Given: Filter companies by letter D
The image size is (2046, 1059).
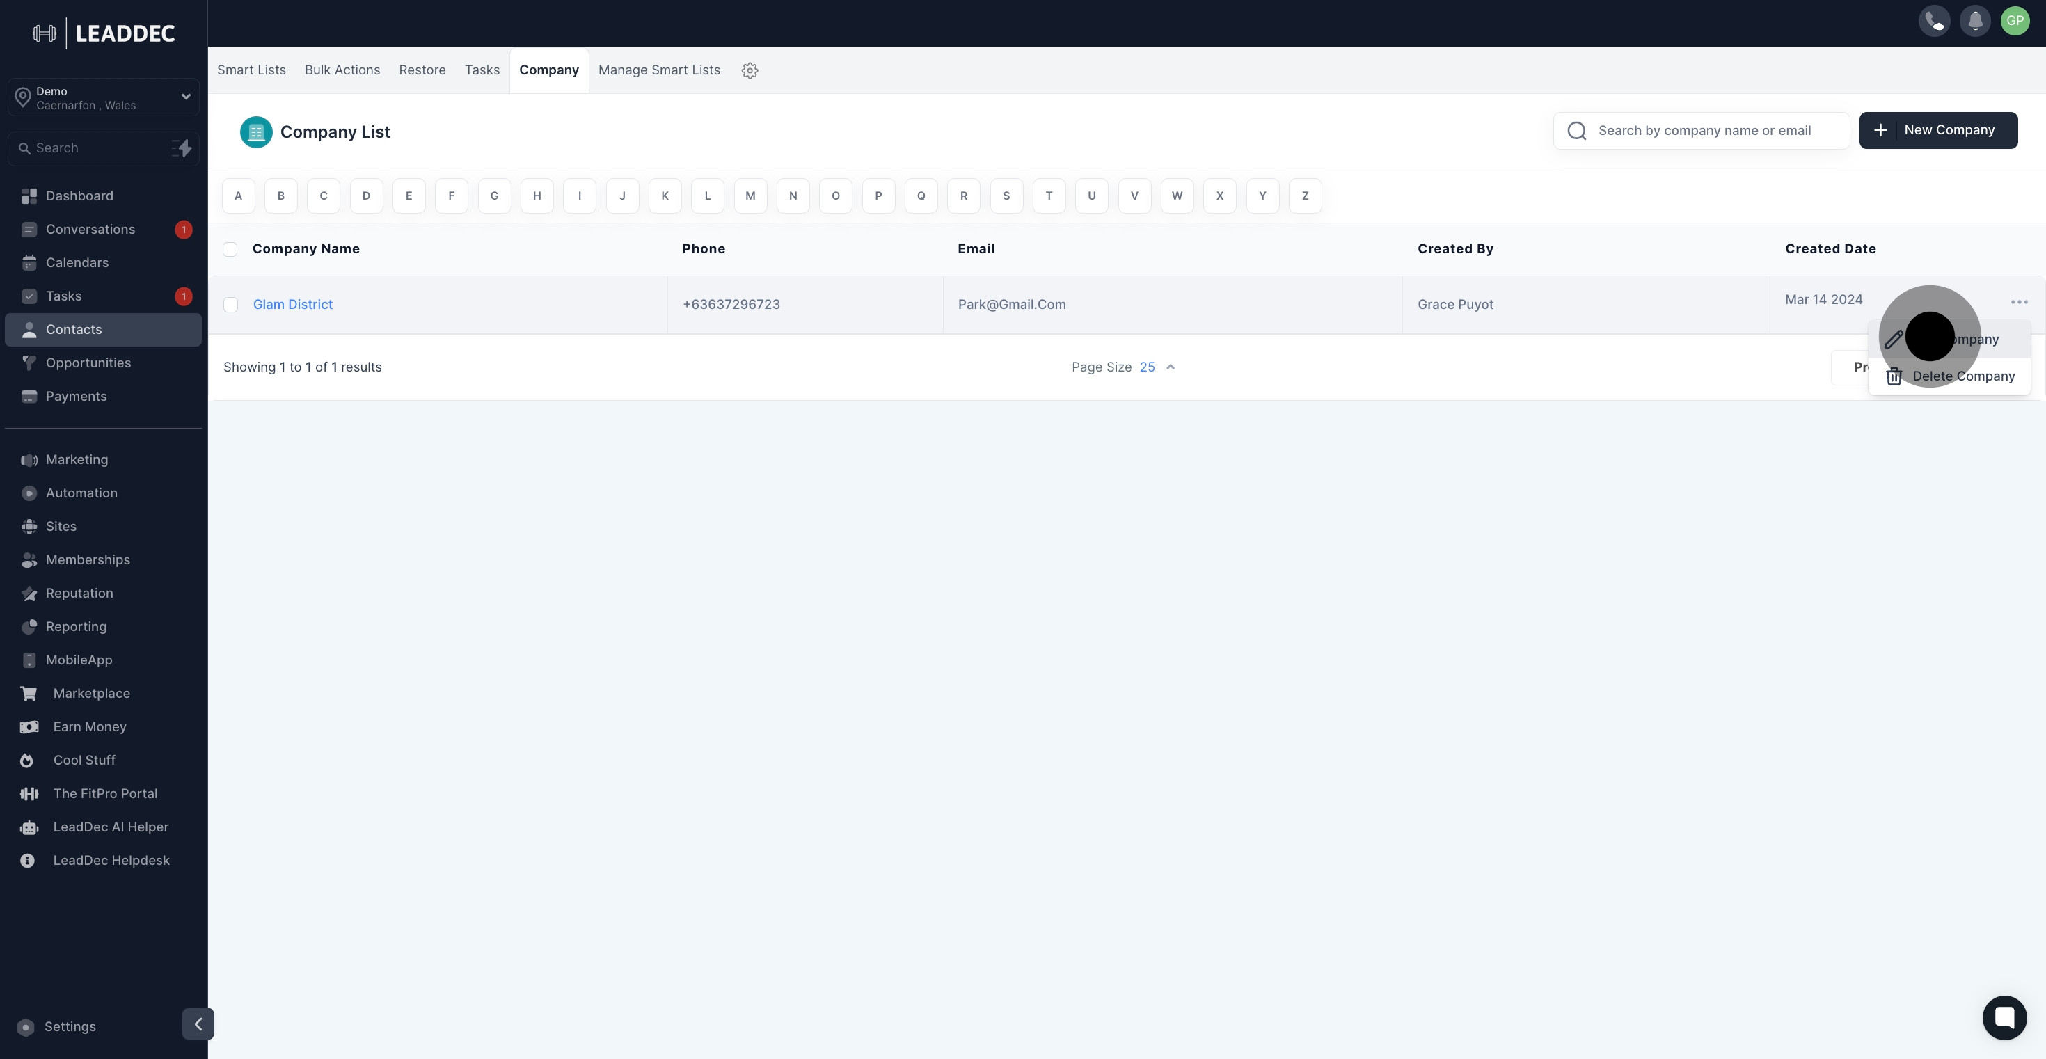Looking at the screenshot, I should [366, 196].
